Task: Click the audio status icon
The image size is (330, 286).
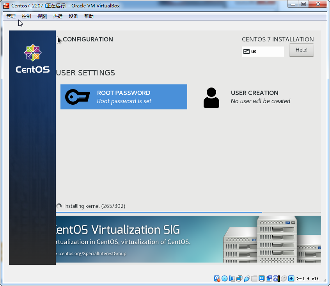Action: (x=232, y=279)
